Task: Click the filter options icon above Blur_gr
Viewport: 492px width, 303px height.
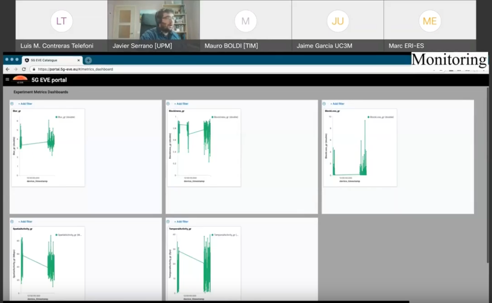Action: (13, 104)
